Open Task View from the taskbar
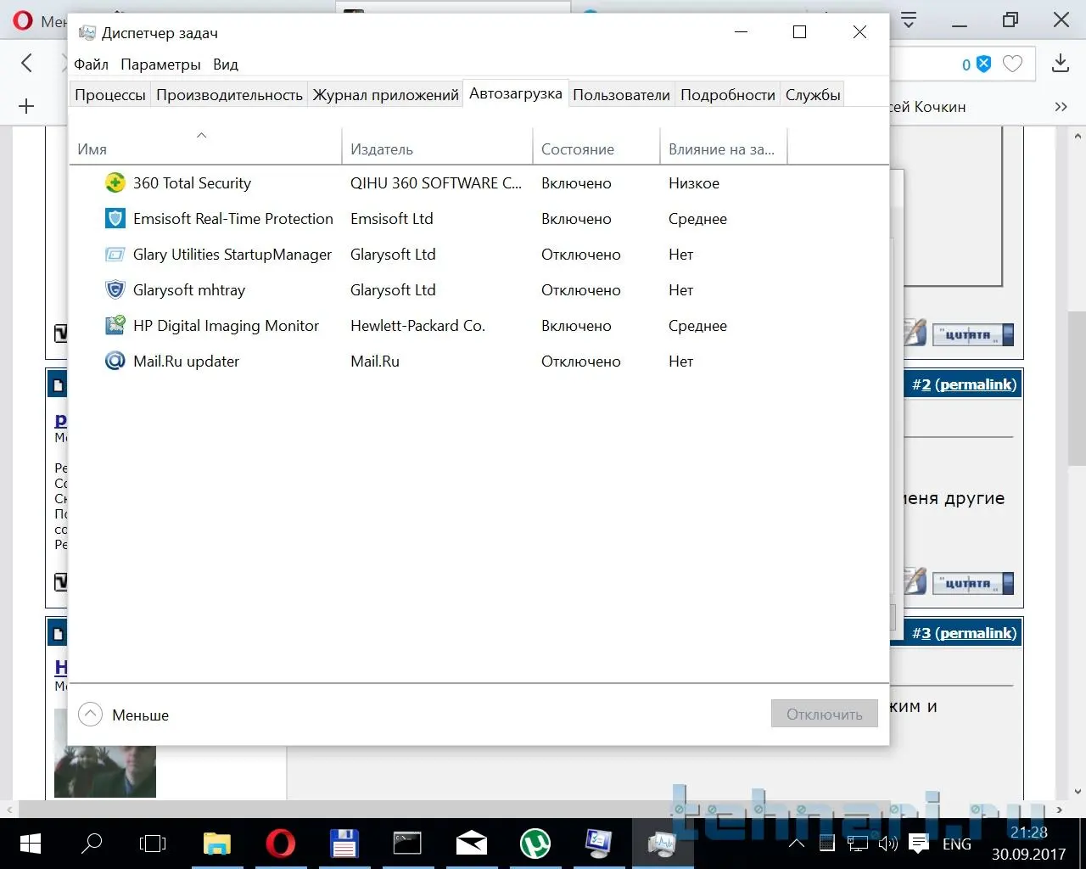The image size is (1086, 869). [x=153, y=844]
